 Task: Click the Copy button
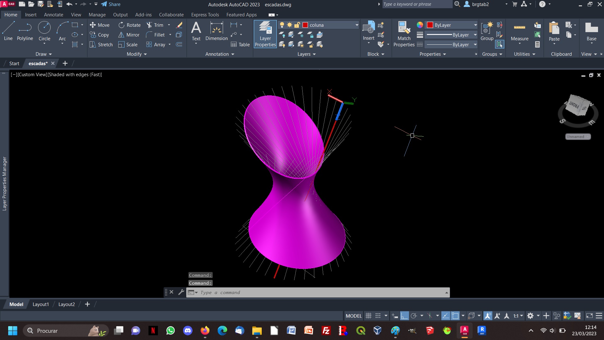pyautogui.click(x=99, y=35)
